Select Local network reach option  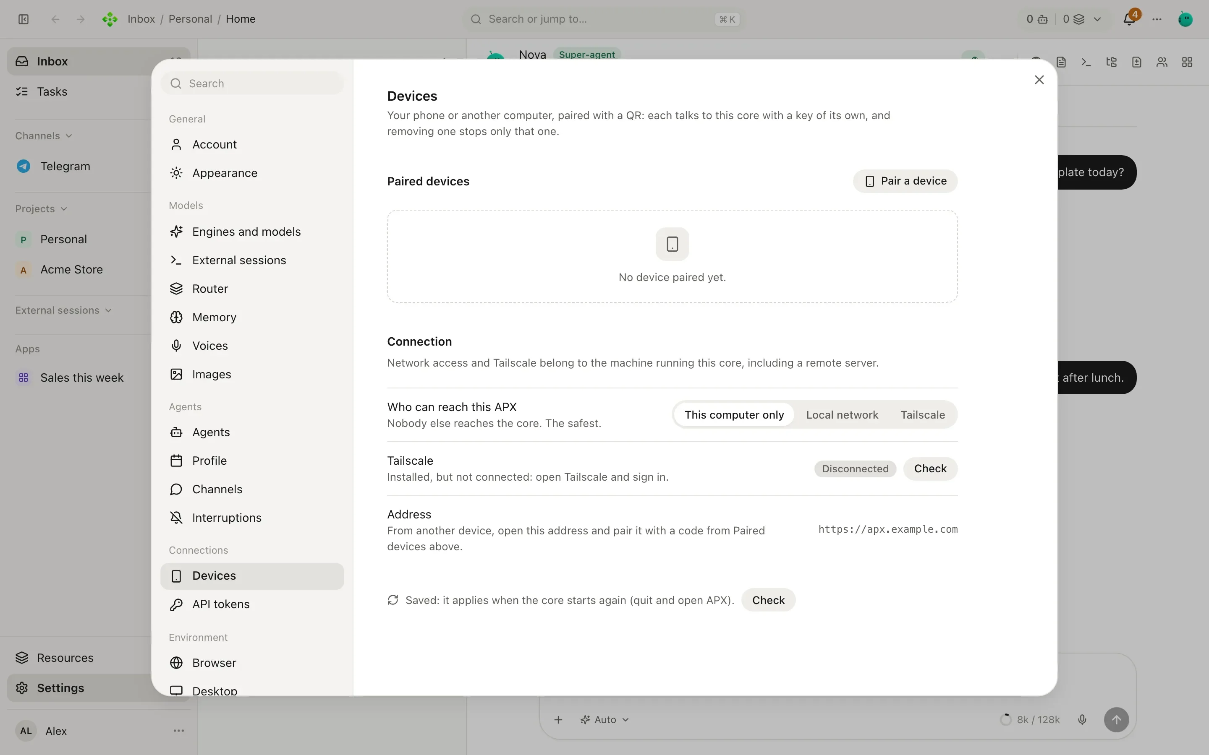click(842, 414)
